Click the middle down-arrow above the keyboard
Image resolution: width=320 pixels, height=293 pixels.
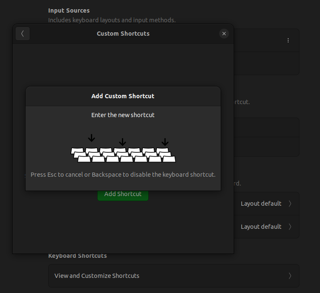(x=123, y=142)
